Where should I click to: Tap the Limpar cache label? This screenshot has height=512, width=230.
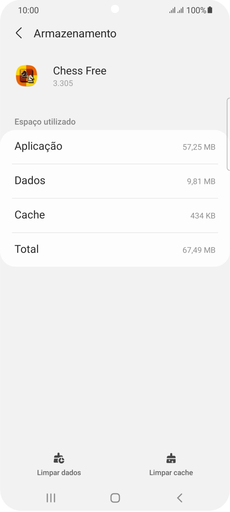pyautogui.click(x=171, y=473)
